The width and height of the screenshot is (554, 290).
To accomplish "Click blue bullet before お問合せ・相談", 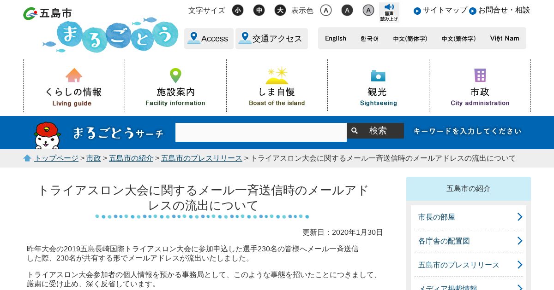I will coord(473,11).
